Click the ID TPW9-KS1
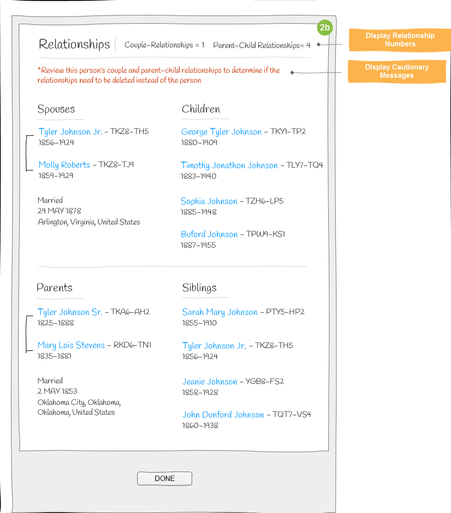 coord(265,234)
